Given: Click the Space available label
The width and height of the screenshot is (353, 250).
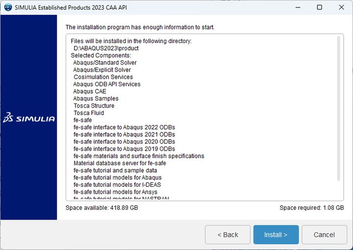Looking at the screenshot, I should 102,208.
